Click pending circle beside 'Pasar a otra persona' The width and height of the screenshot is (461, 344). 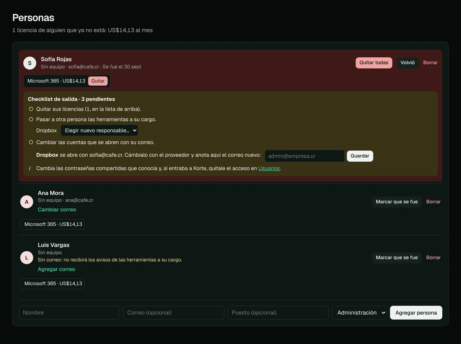(x=31, y=119)
